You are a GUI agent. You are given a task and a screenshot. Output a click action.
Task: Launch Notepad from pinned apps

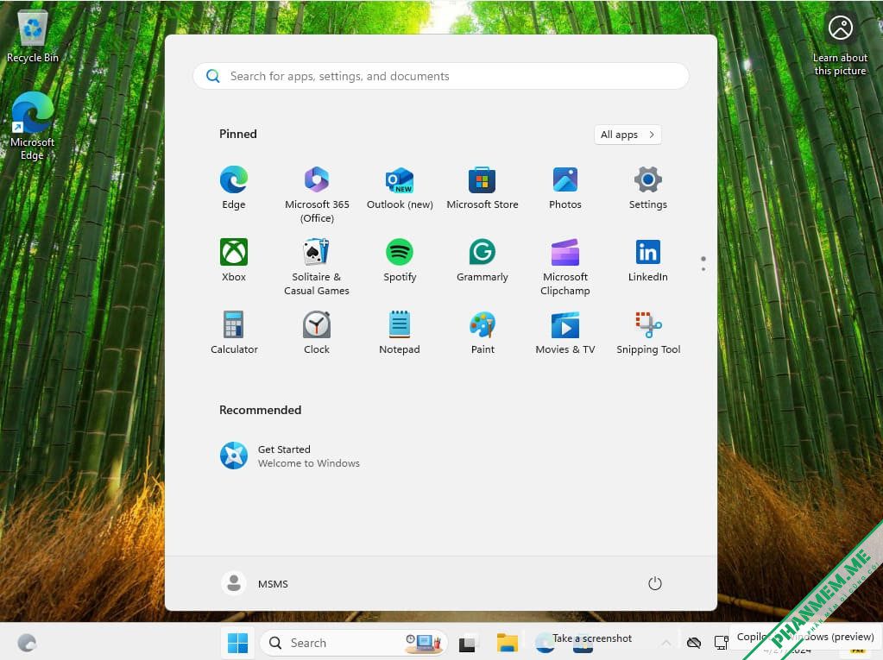(x=400, y=332)
